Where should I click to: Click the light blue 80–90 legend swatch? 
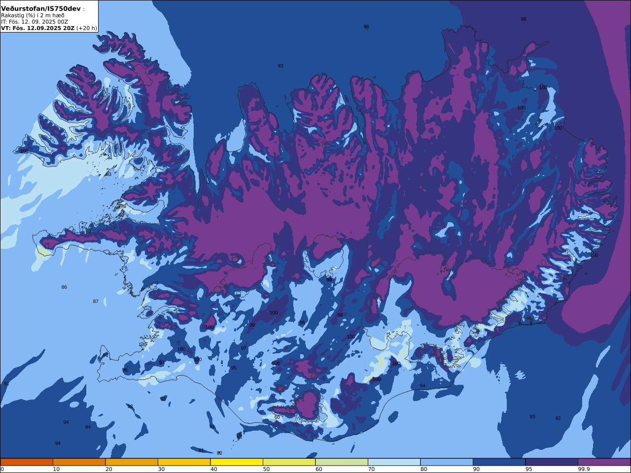(x=447, y=462)
